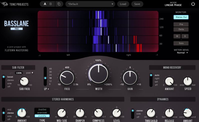
Task: Click the Freq crossover knob
Action: pyautogui.click(x=67, y=78)
